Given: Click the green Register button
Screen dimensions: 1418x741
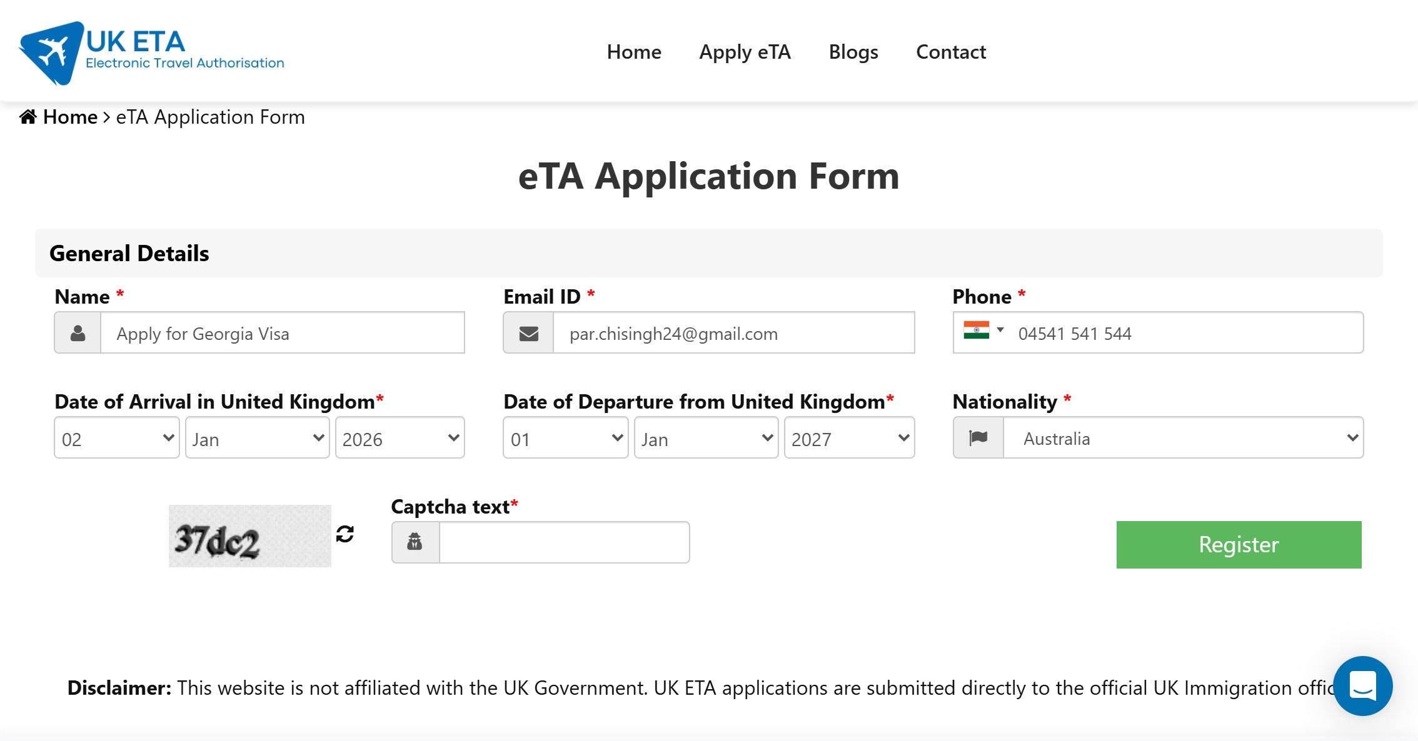Looking at the screenshot, I should 1239,545.
